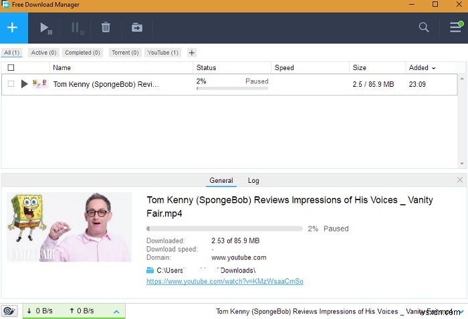Click the 2.53 of 85.9 MB value
Image resolution: width=468 pixels, height=319 pixels.
pos(235,241)
